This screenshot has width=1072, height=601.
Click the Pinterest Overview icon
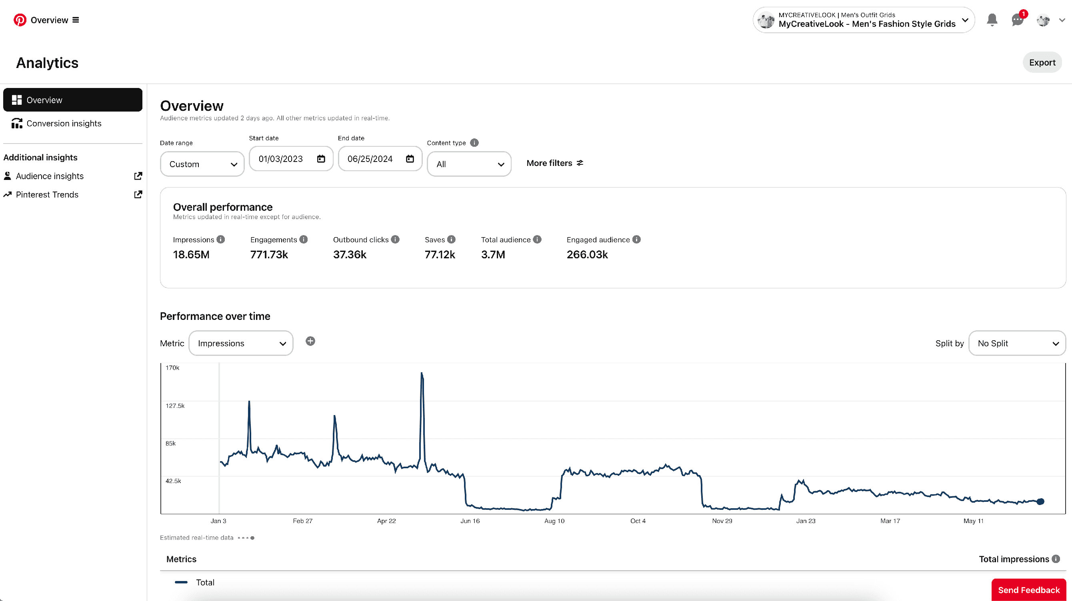20,20
